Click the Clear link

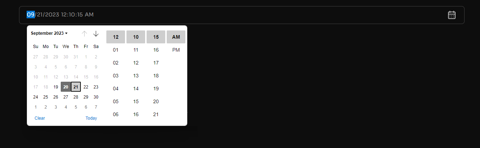[40, 118]
